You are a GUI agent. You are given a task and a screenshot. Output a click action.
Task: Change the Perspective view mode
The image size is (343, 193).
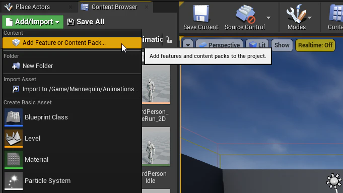(220, 45)
